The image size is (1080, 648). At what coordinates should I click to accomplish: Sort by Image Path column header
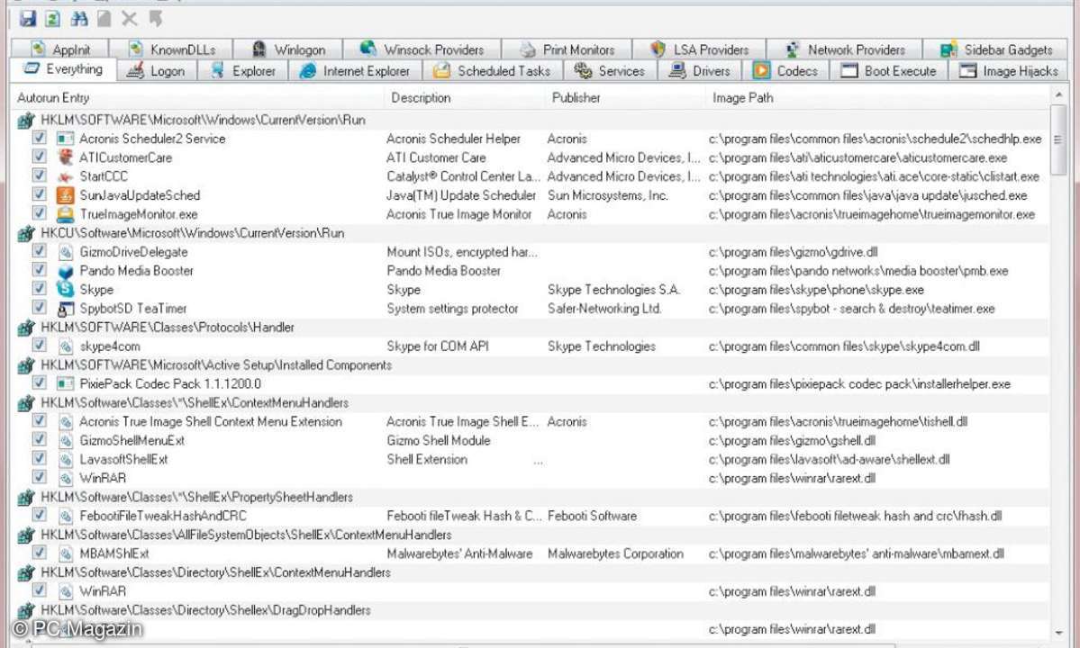[x=876, y=98]
